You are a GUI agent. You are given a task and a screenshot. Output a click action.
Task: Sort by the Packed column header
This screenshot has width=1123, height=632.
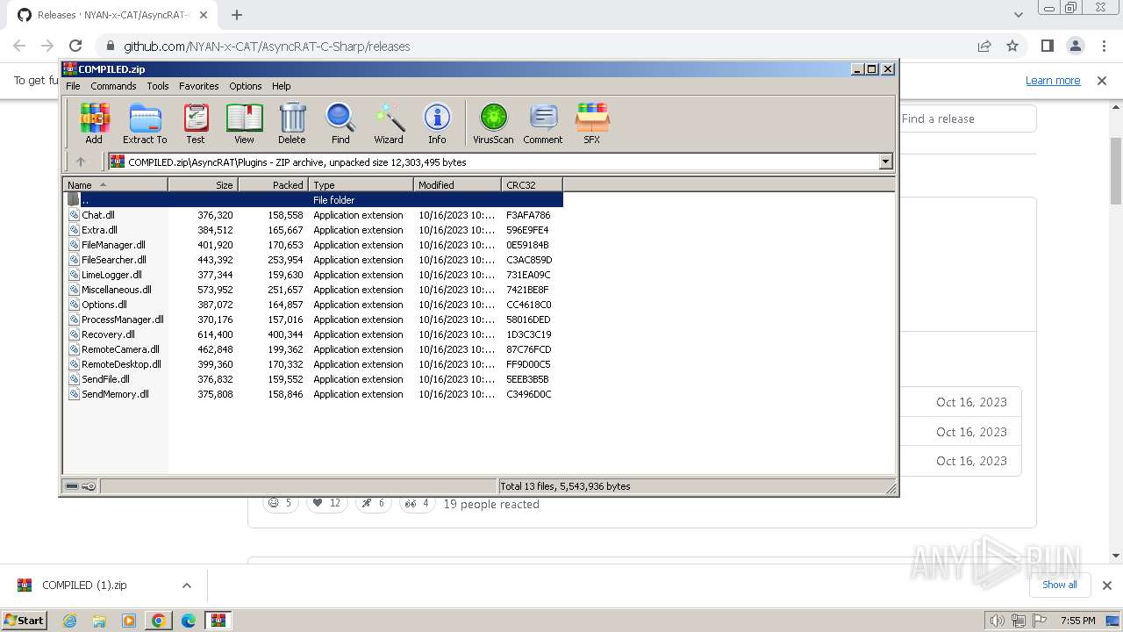[273, 184]
